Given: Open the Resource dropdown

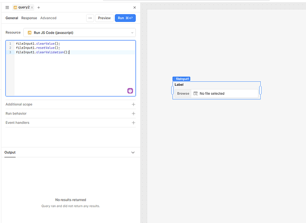Looking at the screenshot, I should (x=79, y=33).
